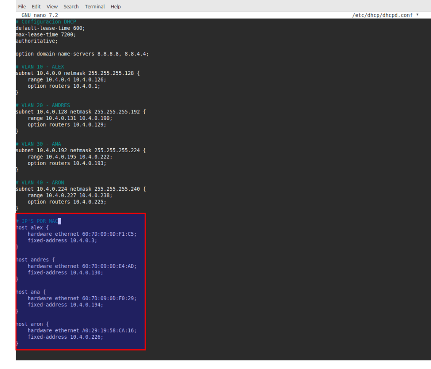The image size is (431, 369).
Task: Open the Terminal menu
Action: click(95, 6)
